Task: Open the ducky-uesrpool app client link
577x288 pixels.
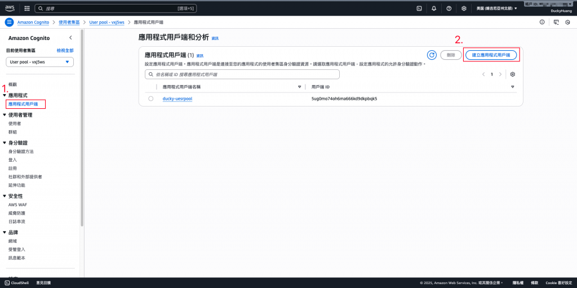Action: coord(177,99)
